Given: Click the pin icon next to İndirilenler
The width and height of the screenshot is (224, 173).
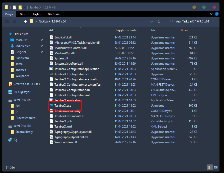Looking at the screenshot, I should (x=42, y=46).
